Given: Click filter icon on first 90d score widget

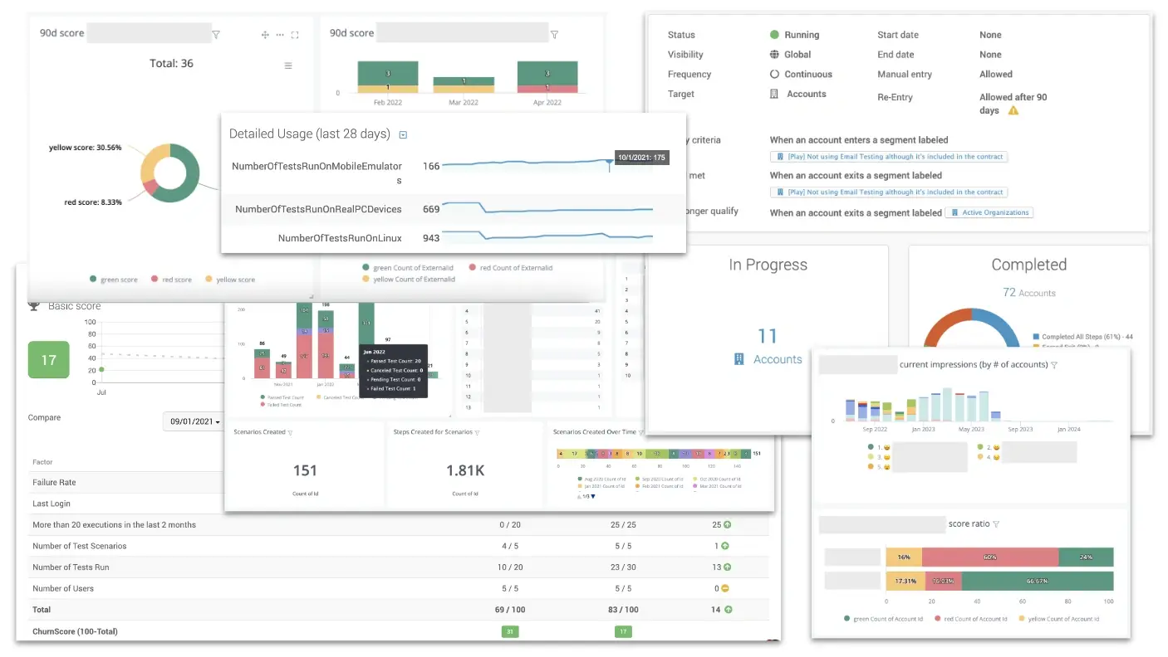Looking at the screenshot, I should (216, 35).
